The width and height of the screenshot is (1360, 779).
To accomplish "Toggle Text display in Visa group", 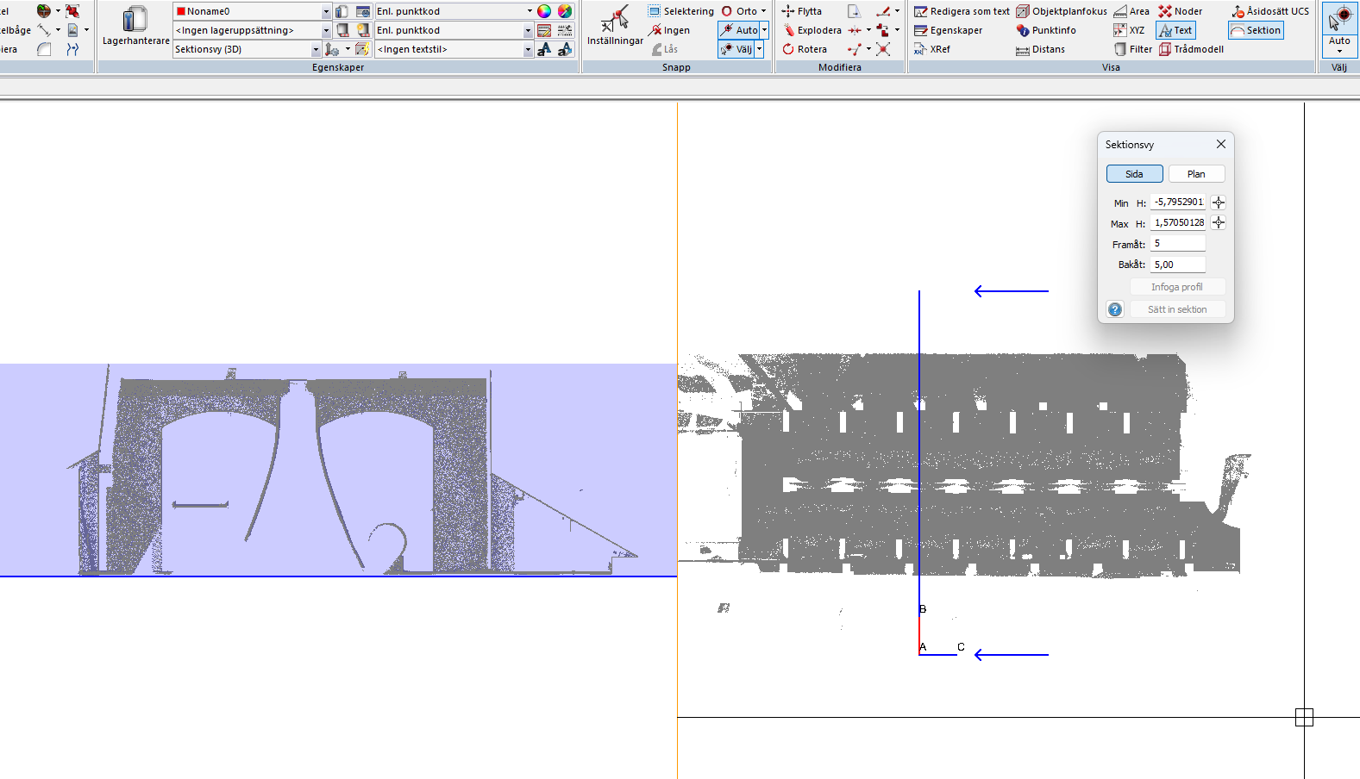I will [x=1175, y=30].
